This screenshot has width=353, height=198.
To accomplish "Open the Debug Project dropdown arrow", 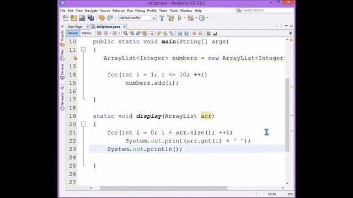I will point(196,18).
